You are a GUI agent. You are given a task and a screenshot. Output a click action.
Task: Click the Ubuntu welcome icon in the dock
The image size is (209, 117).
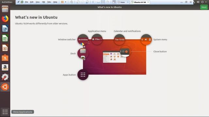click(5, 87)
